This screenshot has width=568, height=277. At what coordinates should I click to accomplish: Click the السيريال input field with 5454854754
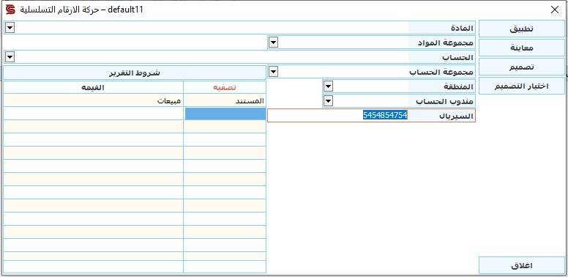coord(338,116)
